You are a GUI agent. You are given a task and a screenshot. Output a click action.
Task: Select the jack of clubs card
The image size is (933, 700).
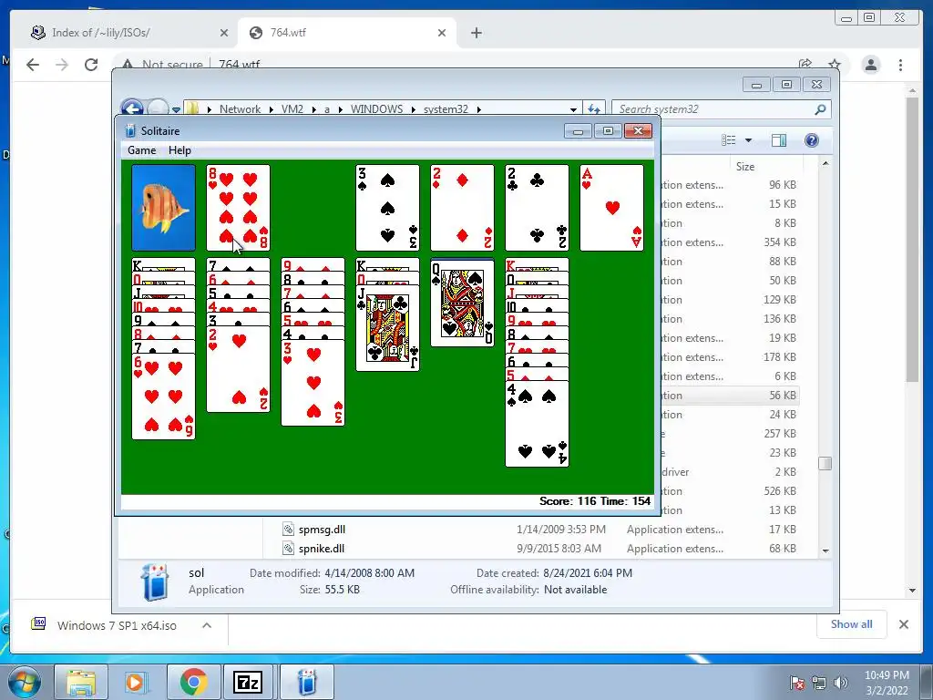click(x=387, y=328)
